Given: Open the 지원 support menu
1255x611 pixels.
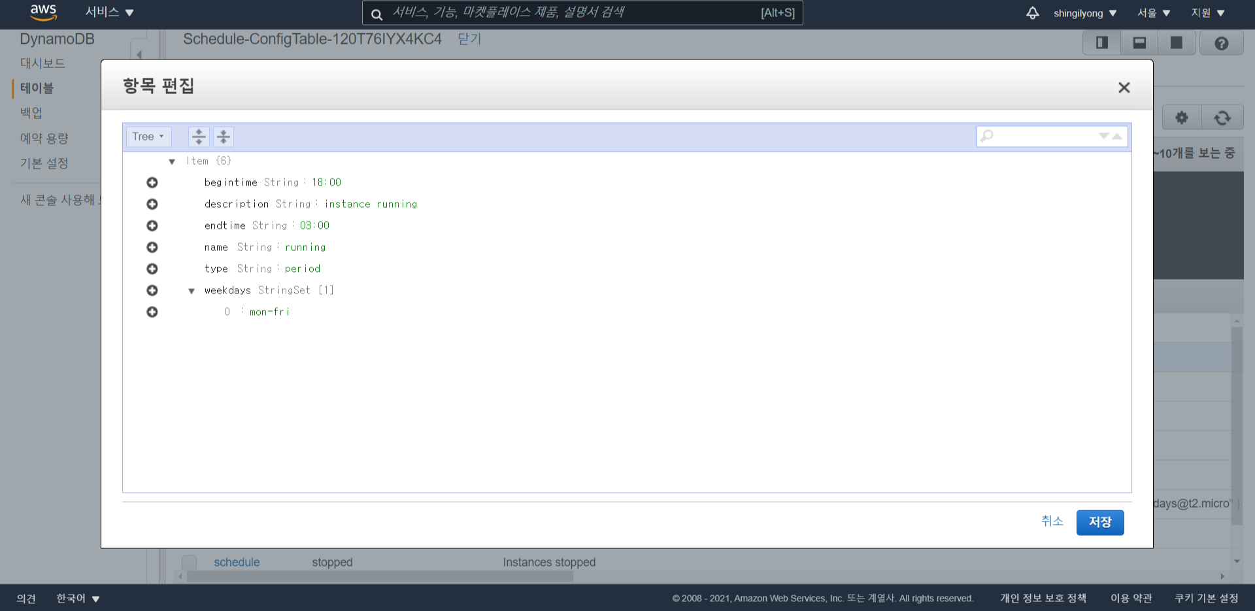Looking at the screenshot, I should [1208, 13].
